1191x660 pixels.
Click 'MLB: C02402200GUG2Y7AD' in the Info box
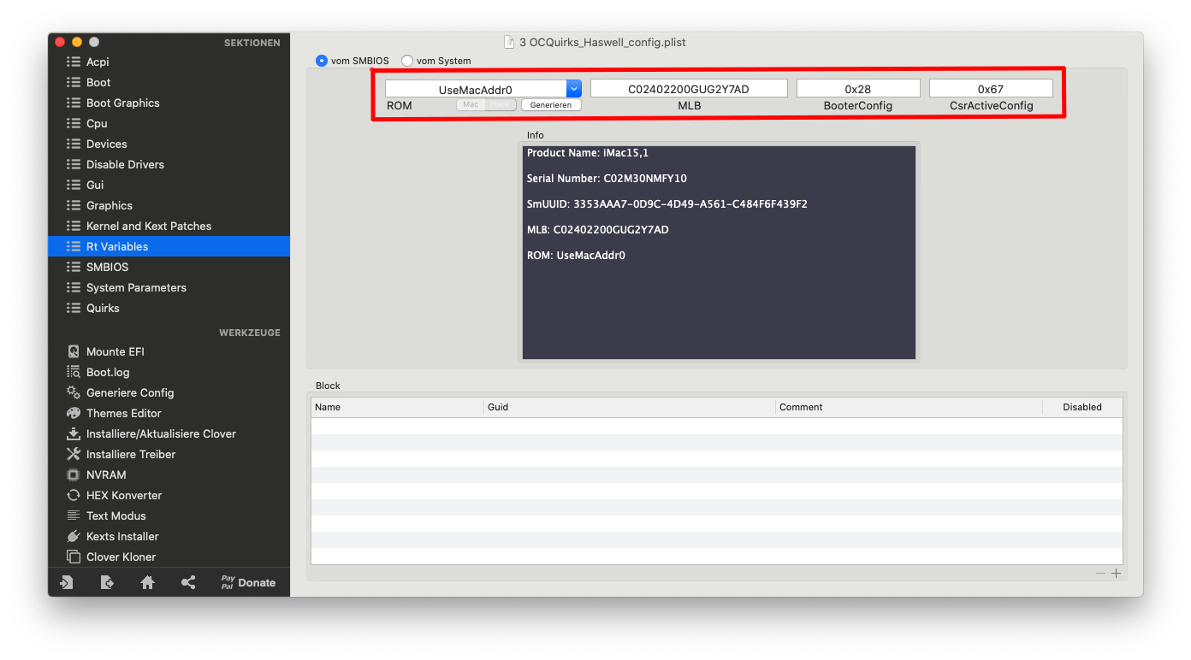(x=598, y=230)
